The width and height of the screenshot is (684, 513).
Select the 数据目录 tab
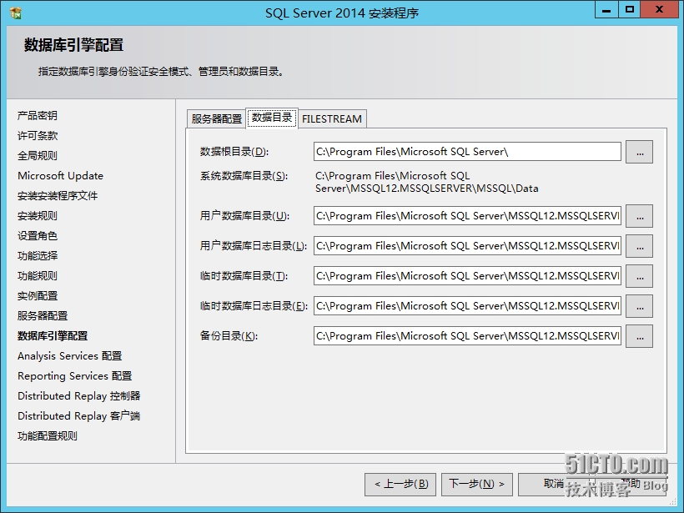point(272,118)
